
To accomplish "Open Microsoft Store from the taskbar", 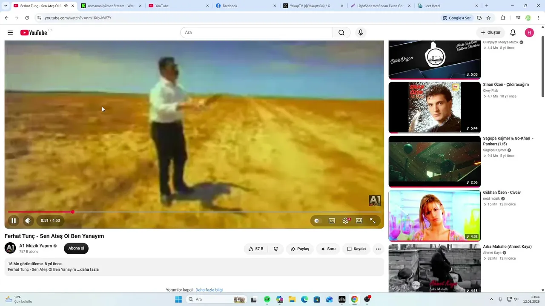I will point(317,299).
